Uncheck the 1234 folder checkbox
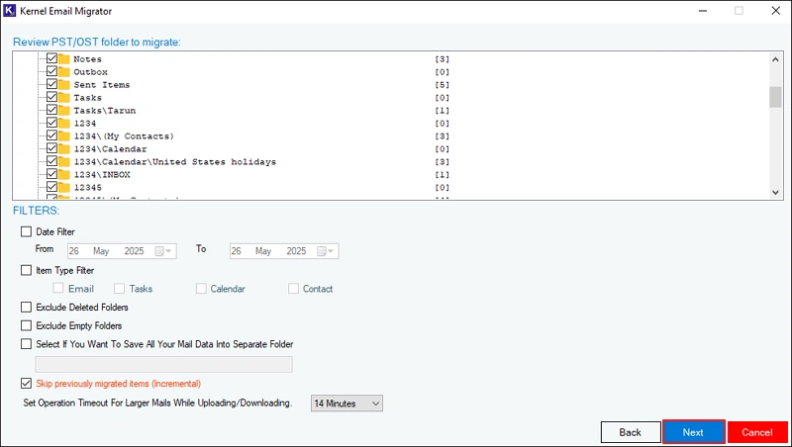The image size is (792, 447). 51,123
